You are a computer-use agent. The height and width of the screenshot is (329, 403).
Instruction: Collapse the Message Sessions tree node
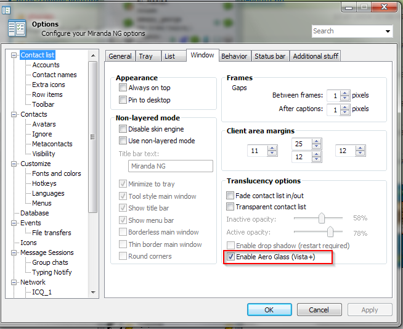14,252
